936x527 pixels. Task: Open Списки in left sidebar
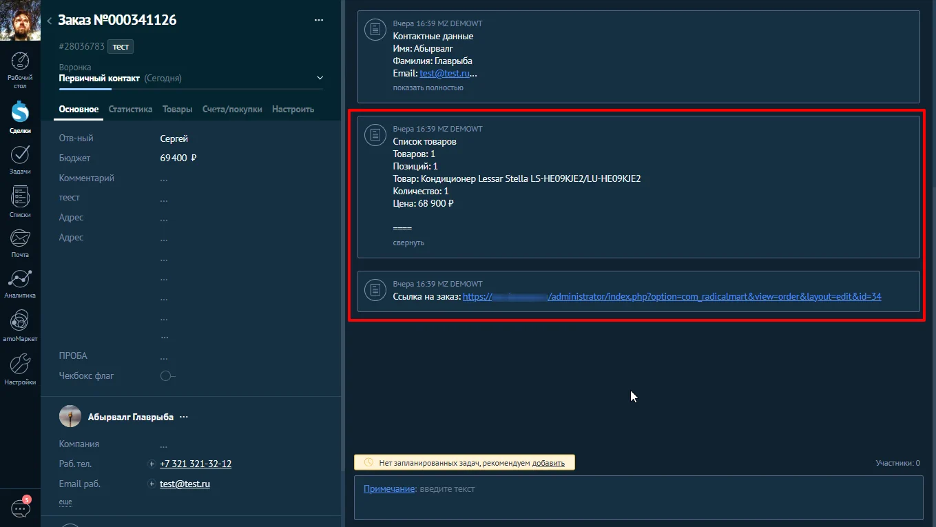(20, 200)
